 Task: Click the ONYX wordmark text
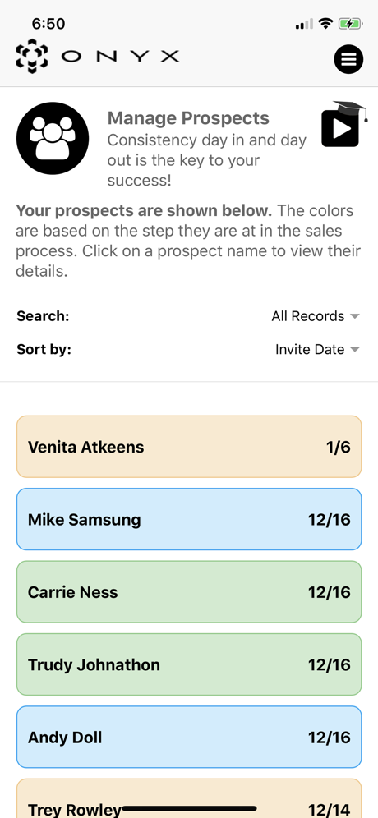click(120, 57)
